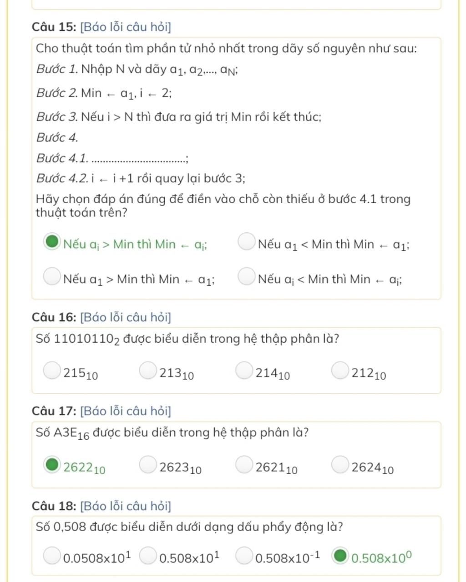Choose 0.508x10¹ radio button
This screenshot has width=466, height=582.
point(148,555)
